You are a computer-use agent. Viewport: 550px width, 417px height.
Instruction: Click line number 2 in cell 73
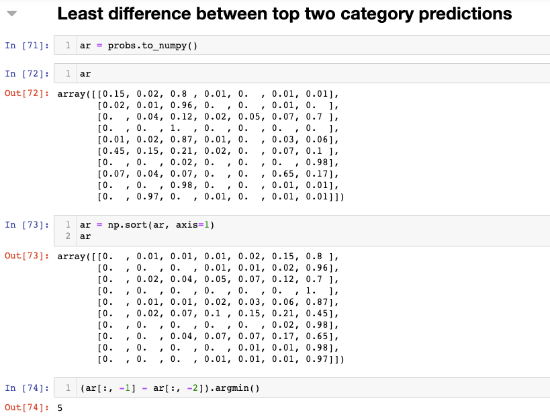coord(68,236)
